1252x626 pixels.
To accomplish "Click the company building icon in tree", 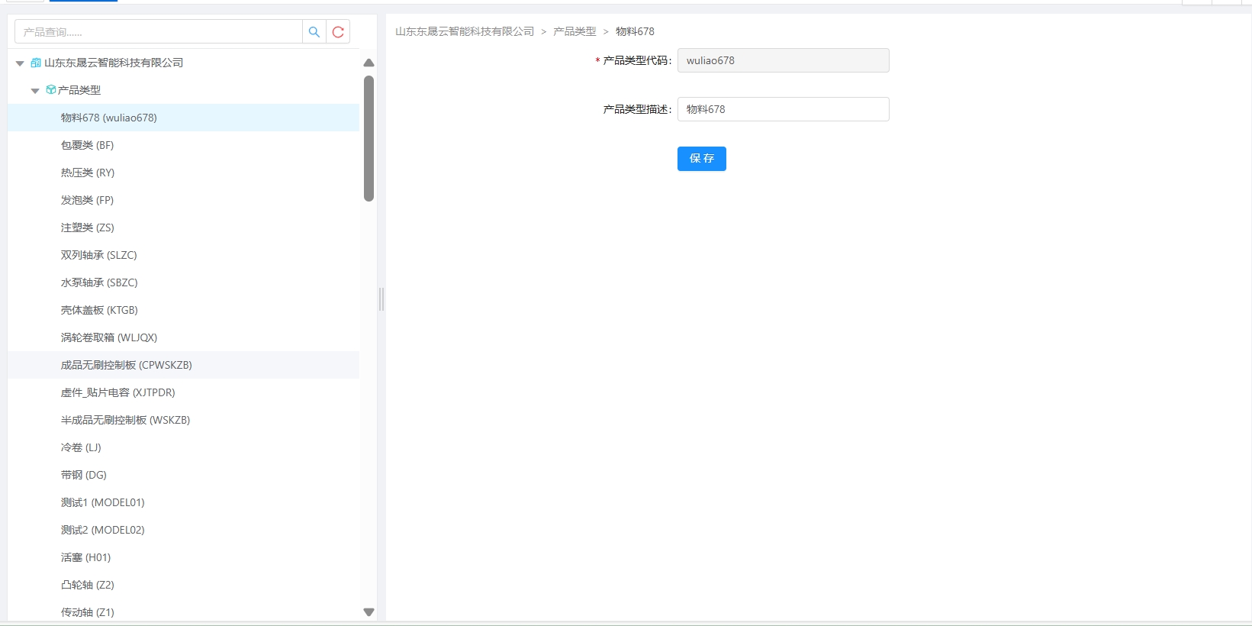I will (36, 63).
